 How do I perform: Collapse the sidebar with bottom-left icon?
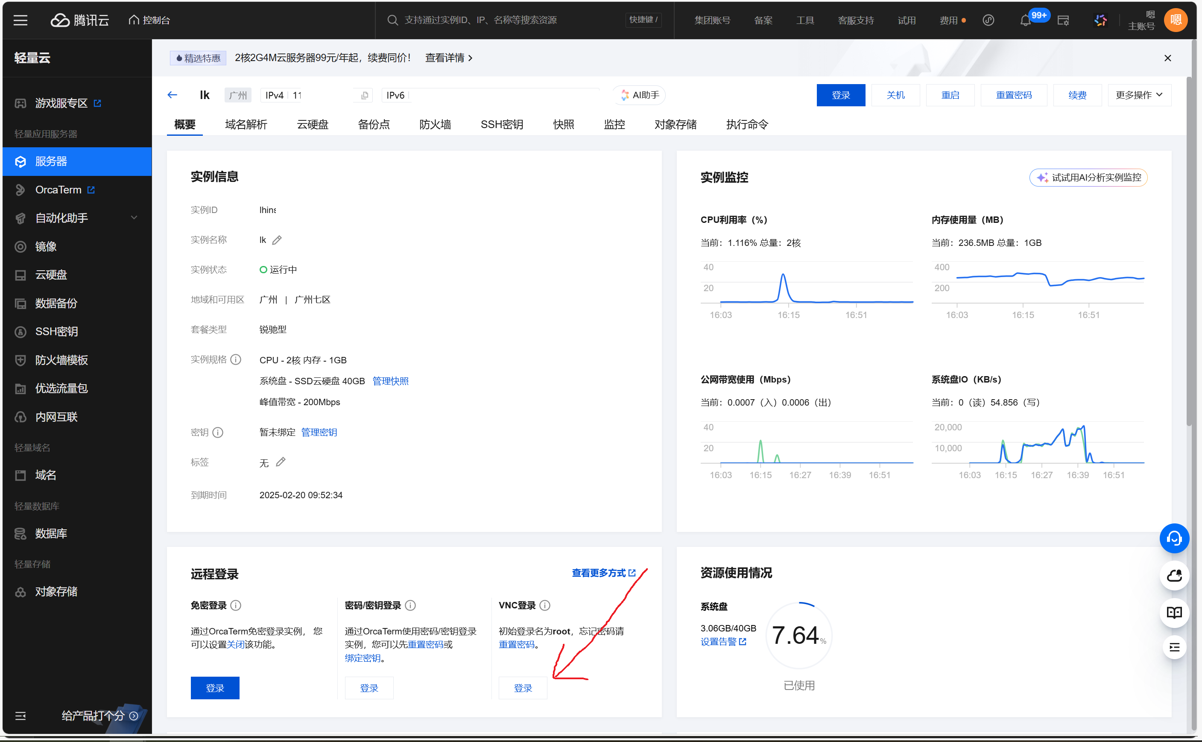20,716
